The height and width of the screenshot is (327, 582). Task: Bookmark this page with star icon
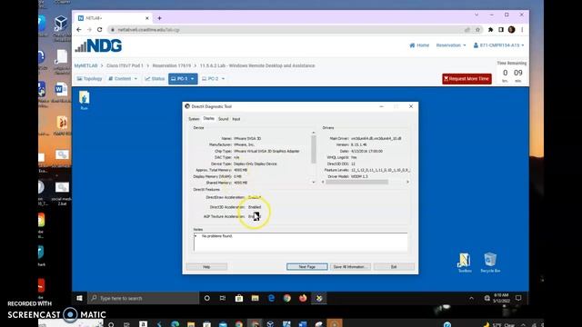click(477, 30)
